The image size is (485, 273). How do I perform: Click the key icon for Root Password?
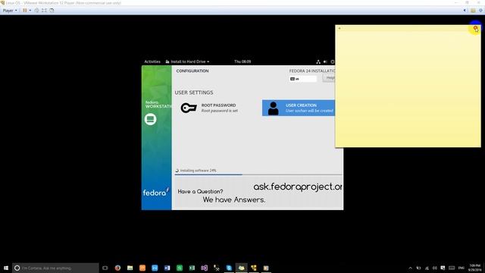coord(189,108)
